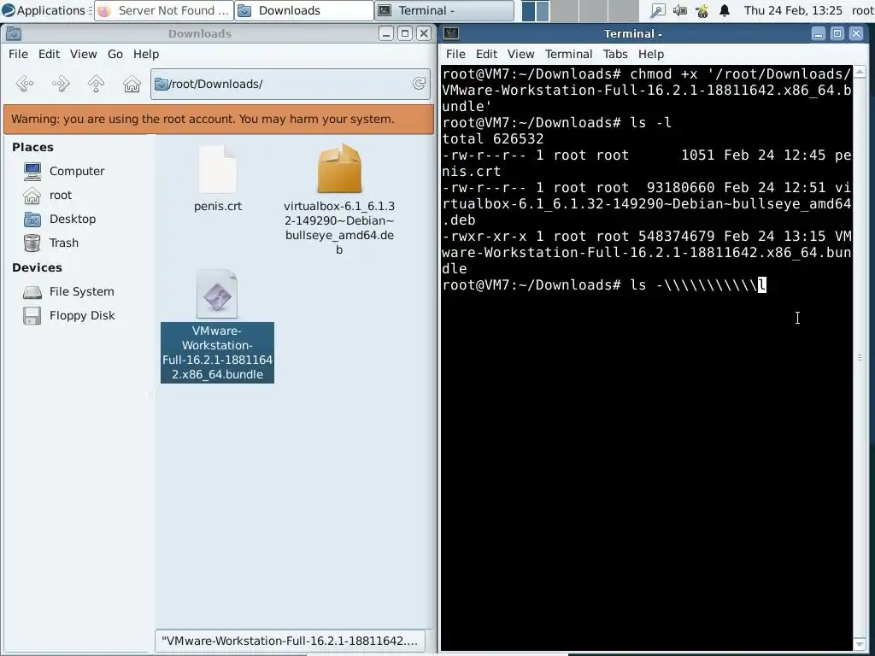Open Terminal menu in Terminal window
This screenshot has width=875, height=656.
pyautogui.click(x=568, y=54)
